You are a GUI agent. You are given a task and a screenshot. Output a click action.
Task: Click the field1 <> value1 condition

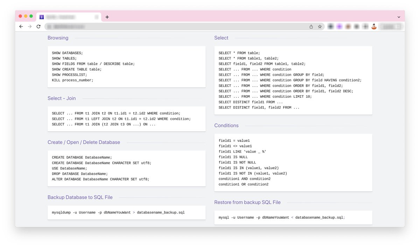pyautogui.click(x=235, y=146)
